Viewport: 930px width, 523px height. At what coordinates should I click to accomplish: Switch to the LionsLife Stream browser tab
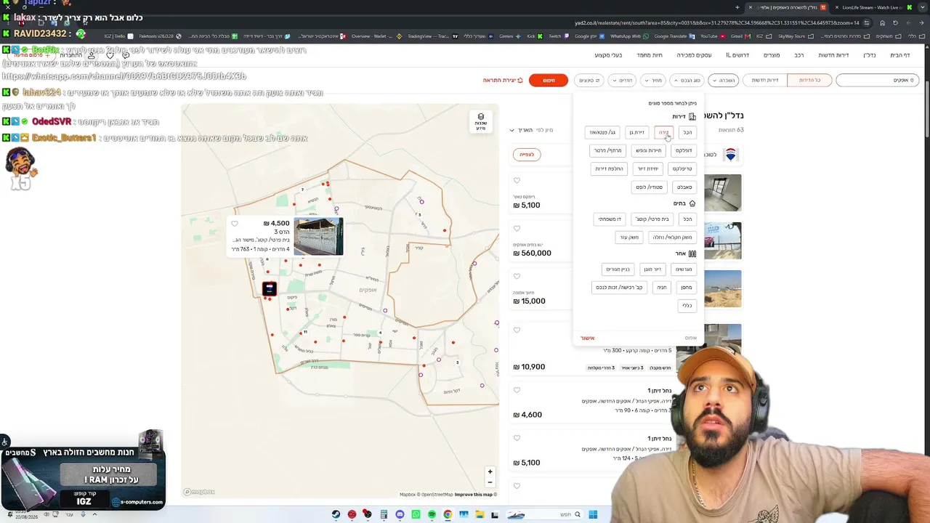[x=873, y=7]
